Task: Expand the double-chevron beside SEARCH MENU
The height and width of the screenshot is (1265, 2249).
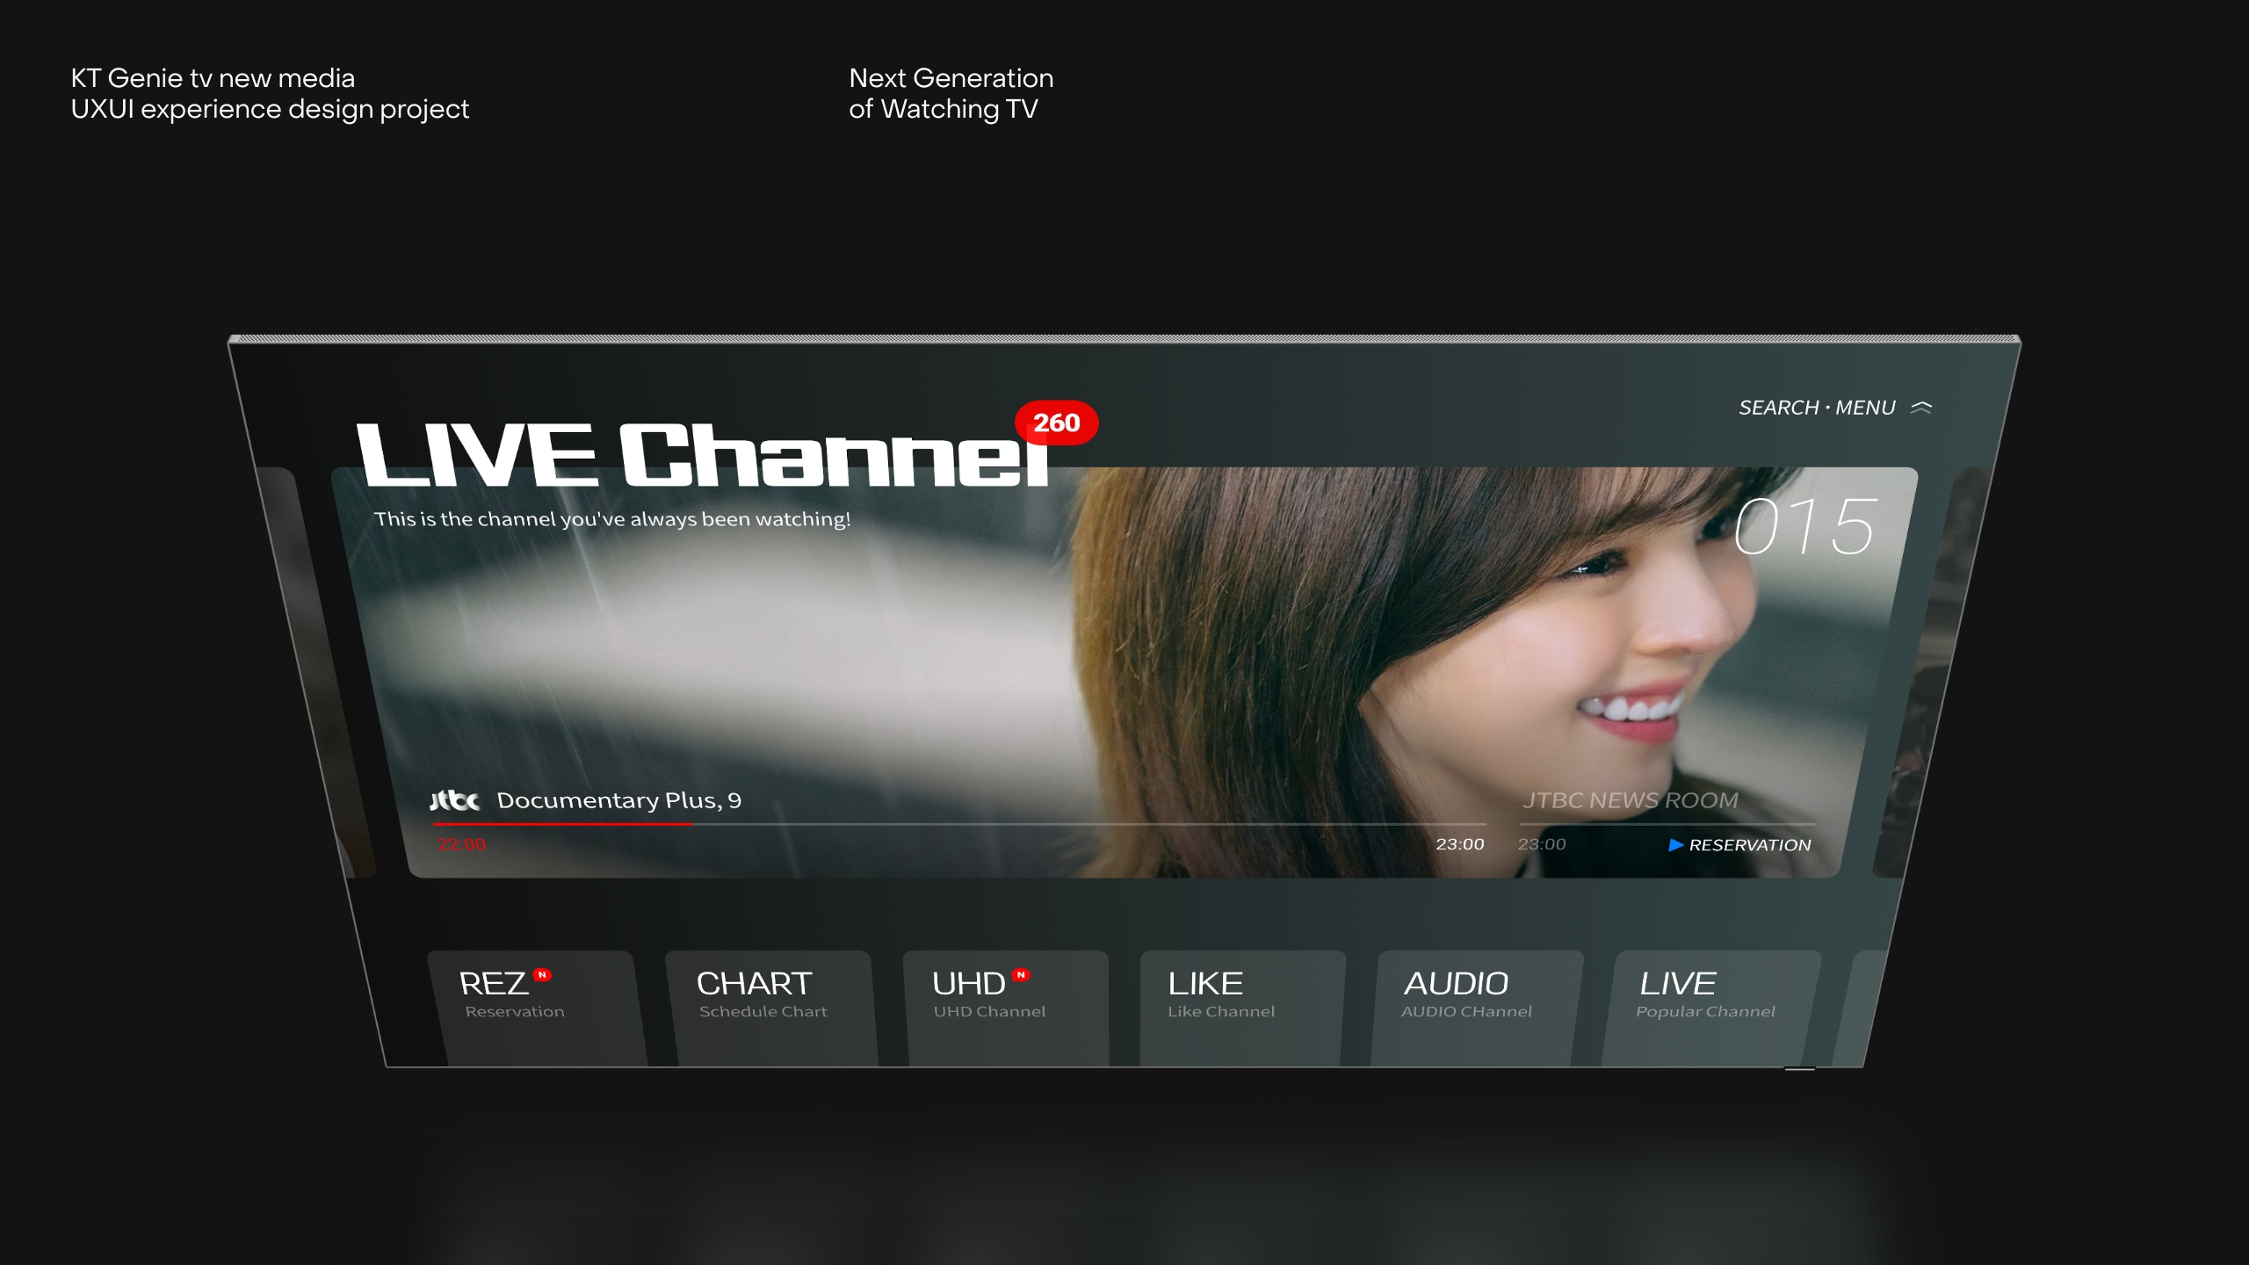Action: pyautogui.click(x=1921, y=408)
